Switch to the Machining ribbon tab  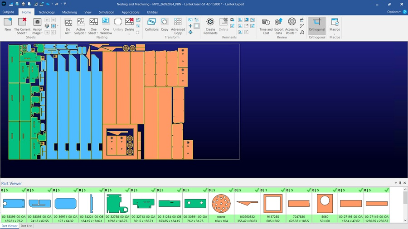[x=69, y=12]
